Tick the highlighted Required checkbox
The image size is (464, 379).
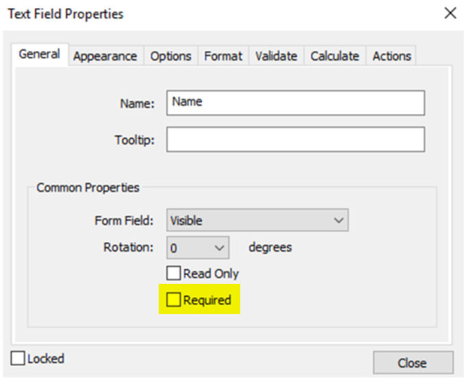click(175, 300)
